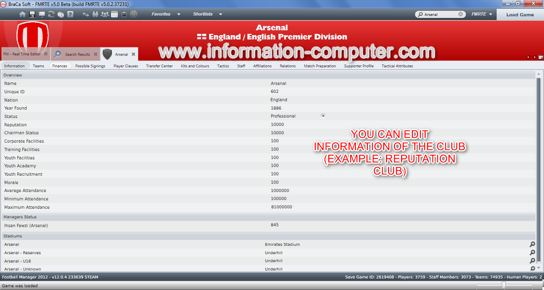Click the Minimum Attendance value 100000

pyautogui.click(x=279, y=199)
